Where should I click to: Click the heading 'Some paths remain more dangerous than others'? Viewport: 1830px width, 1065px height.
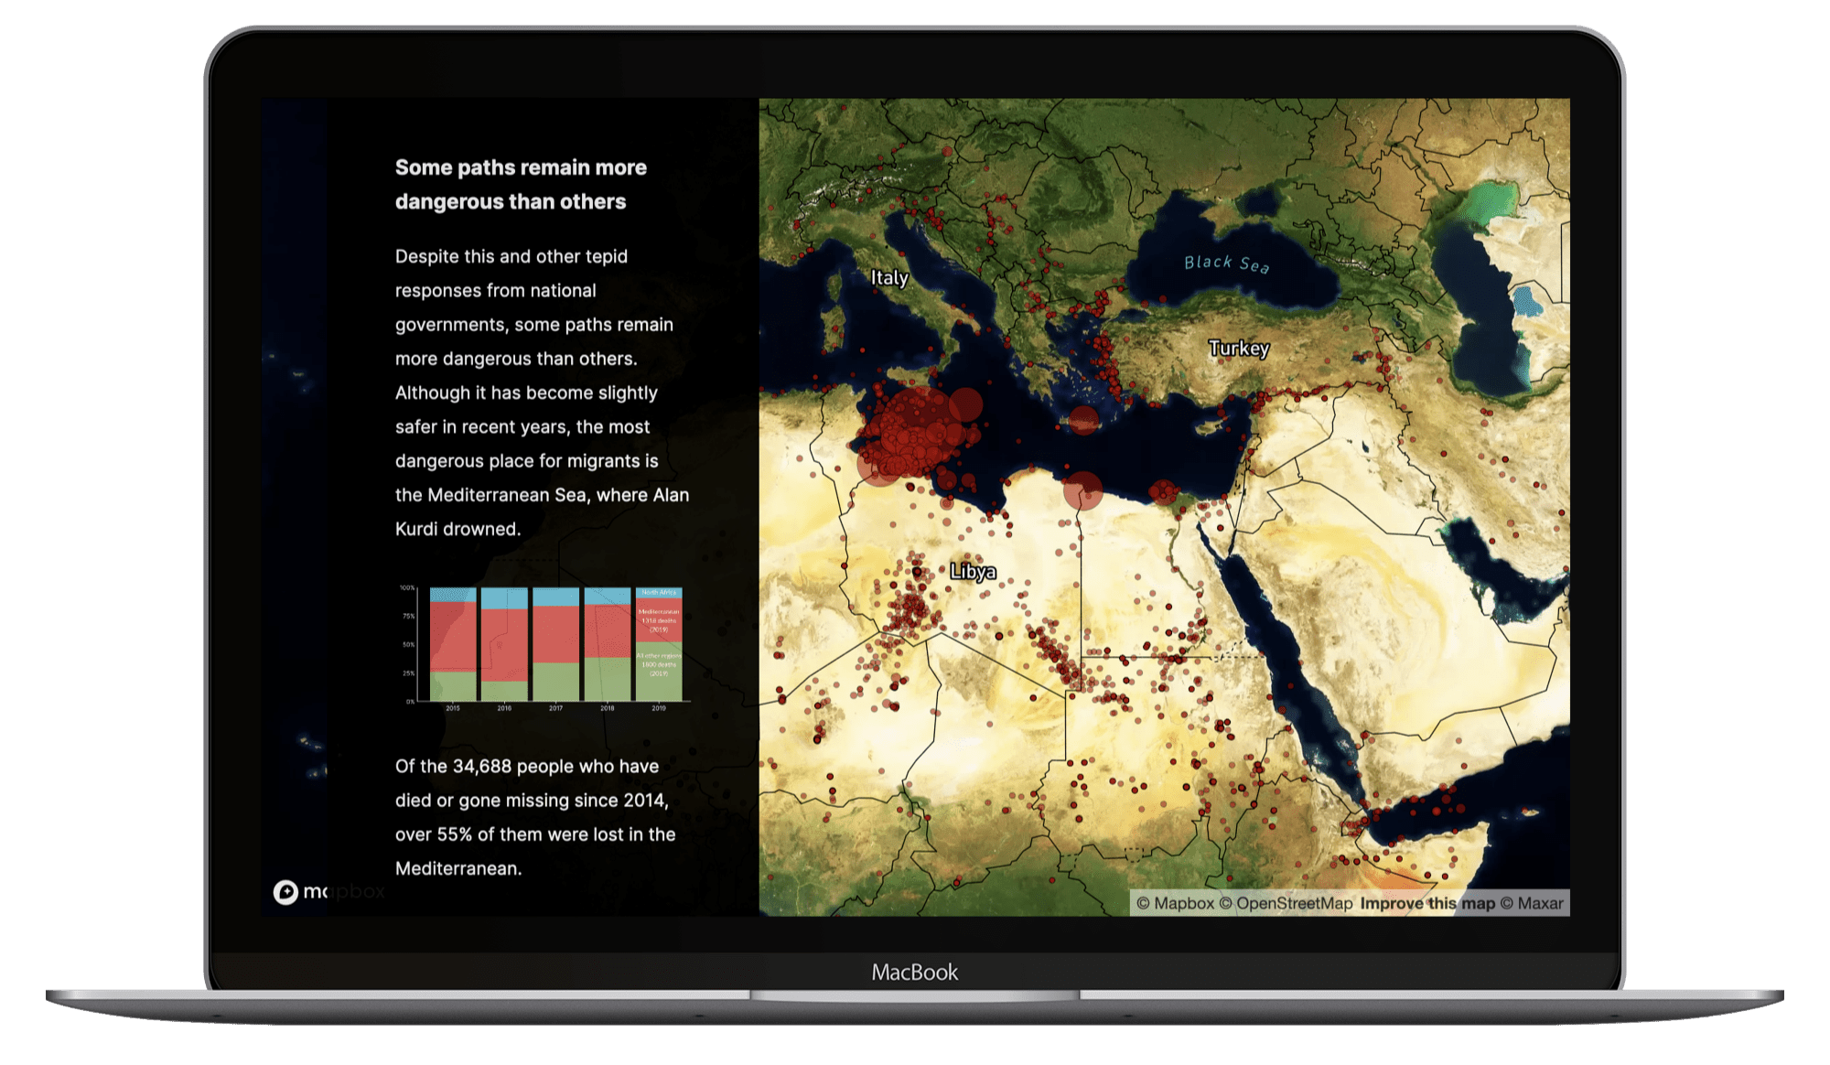click(521, 184)
